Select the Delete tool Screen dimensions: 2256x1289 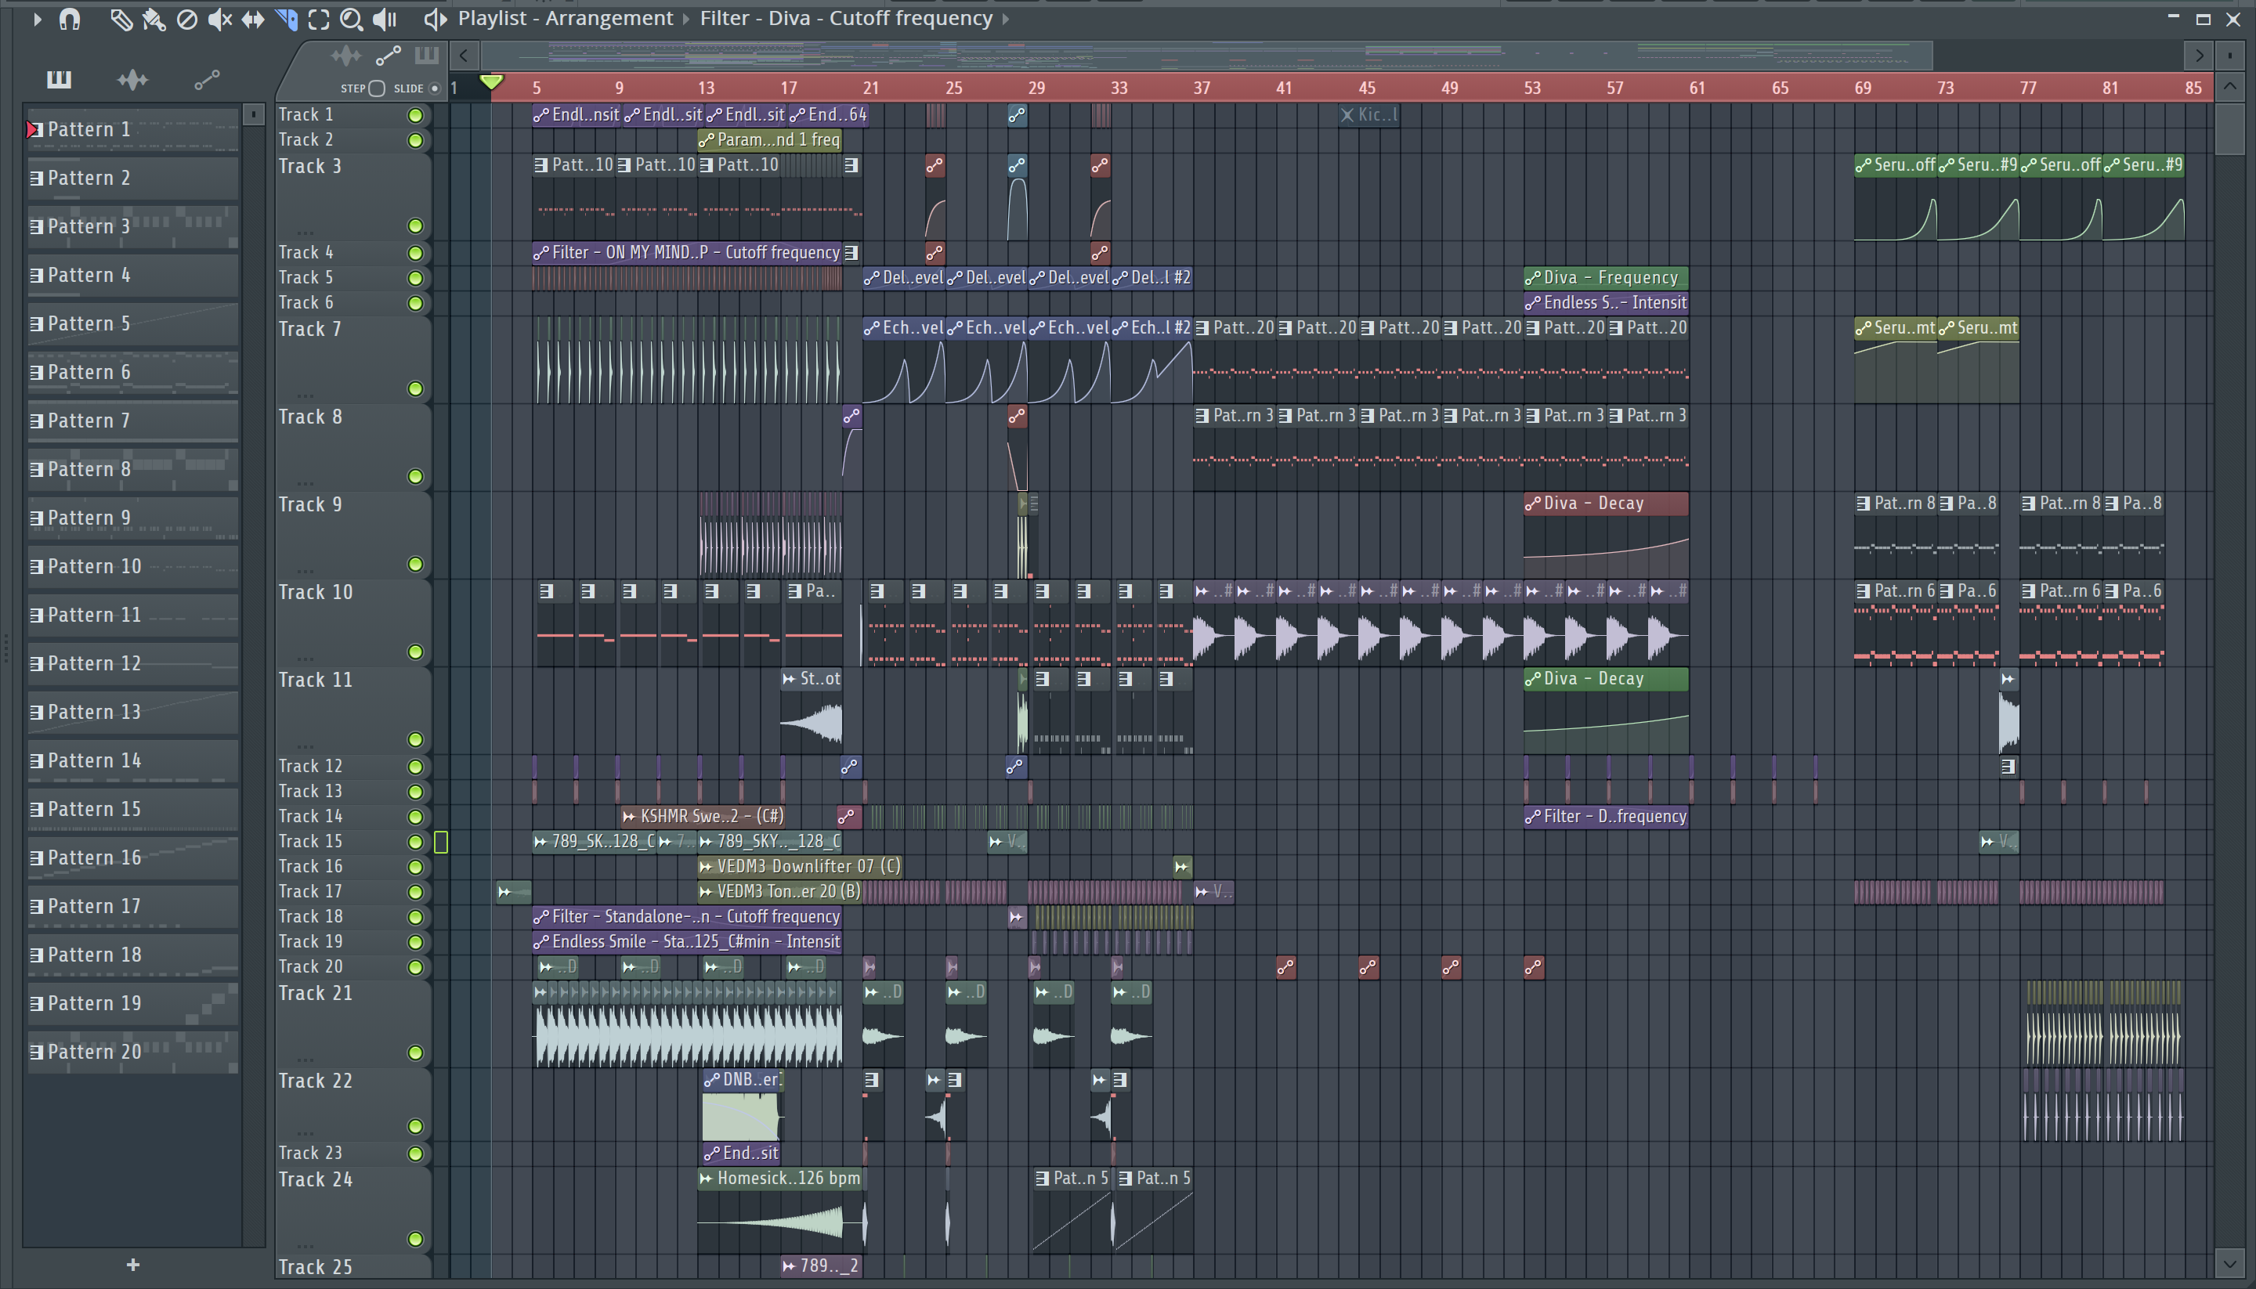pos(186,19)
